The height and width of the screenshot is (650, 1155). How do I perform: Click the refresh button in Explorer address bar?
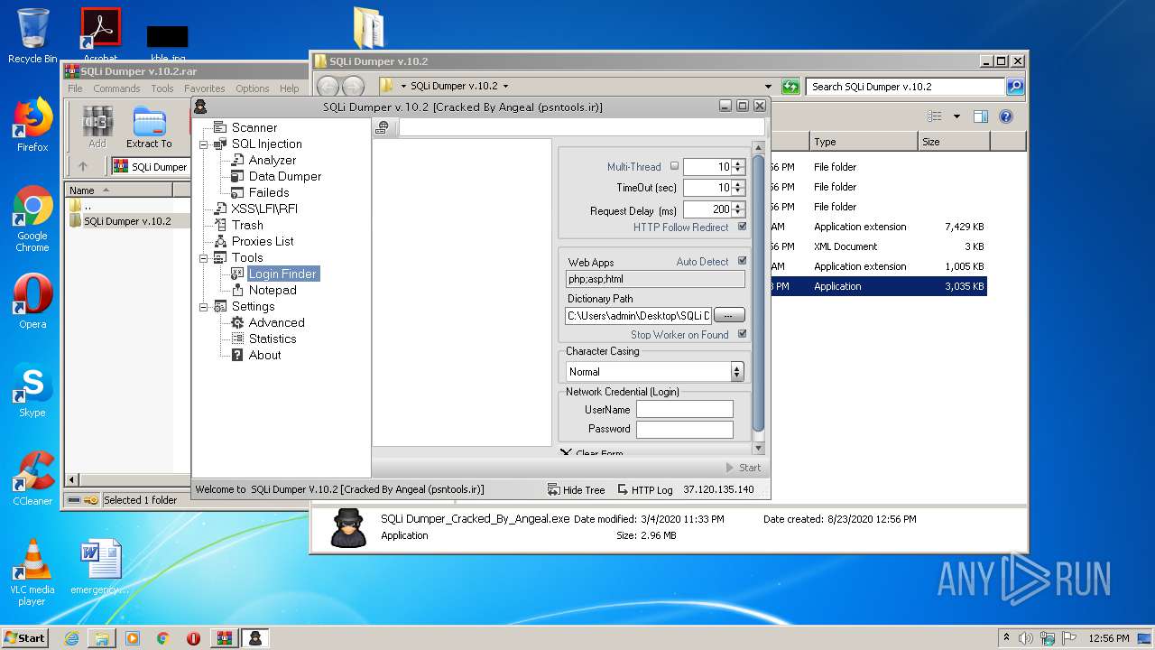[x=790, y=87]
